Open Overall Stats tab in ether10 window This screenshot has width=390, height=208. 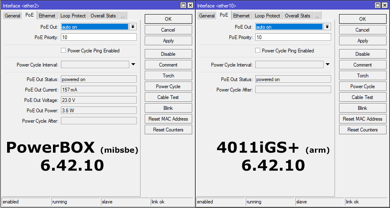[x=297, y=16]
